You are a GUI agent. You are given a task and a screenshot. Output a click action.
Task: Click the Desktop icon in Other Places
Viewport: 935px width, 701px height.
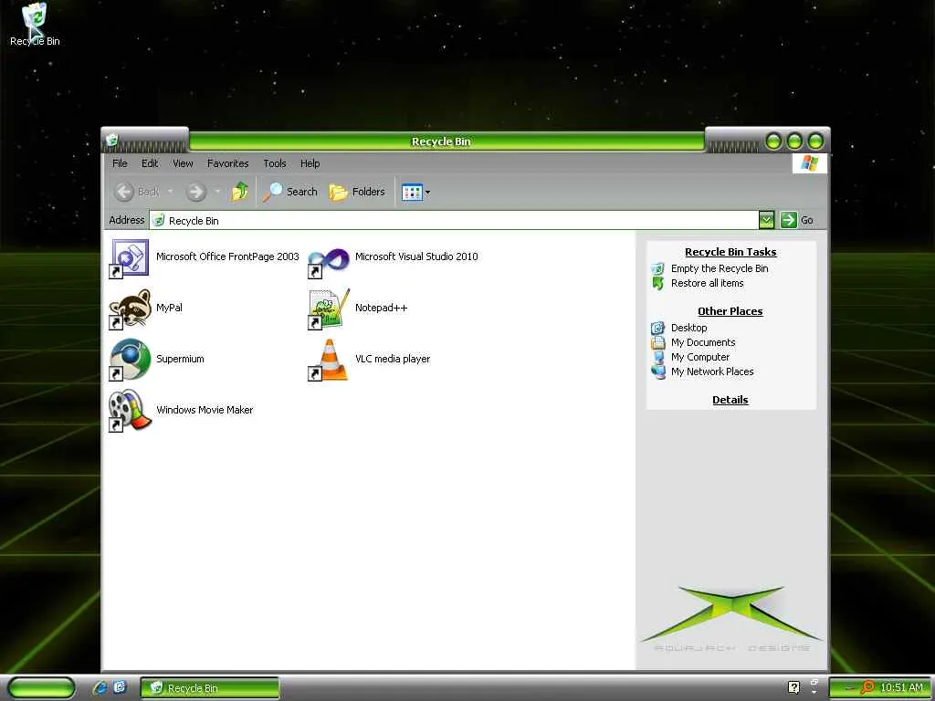[657, 328]
